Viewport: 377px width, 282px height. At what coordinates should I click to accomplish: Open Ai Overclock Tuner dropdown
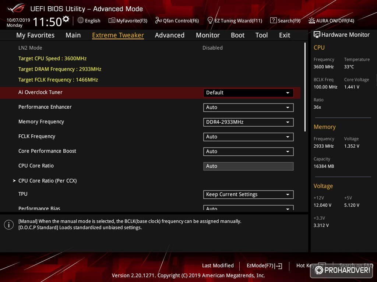pyautogui.click(x=248, y=93)
